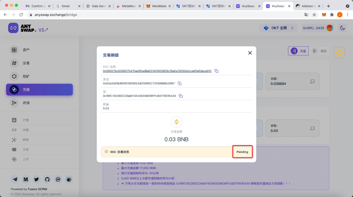Open the Chrome profile avatar L
The image size is (353, 197).
340,15
